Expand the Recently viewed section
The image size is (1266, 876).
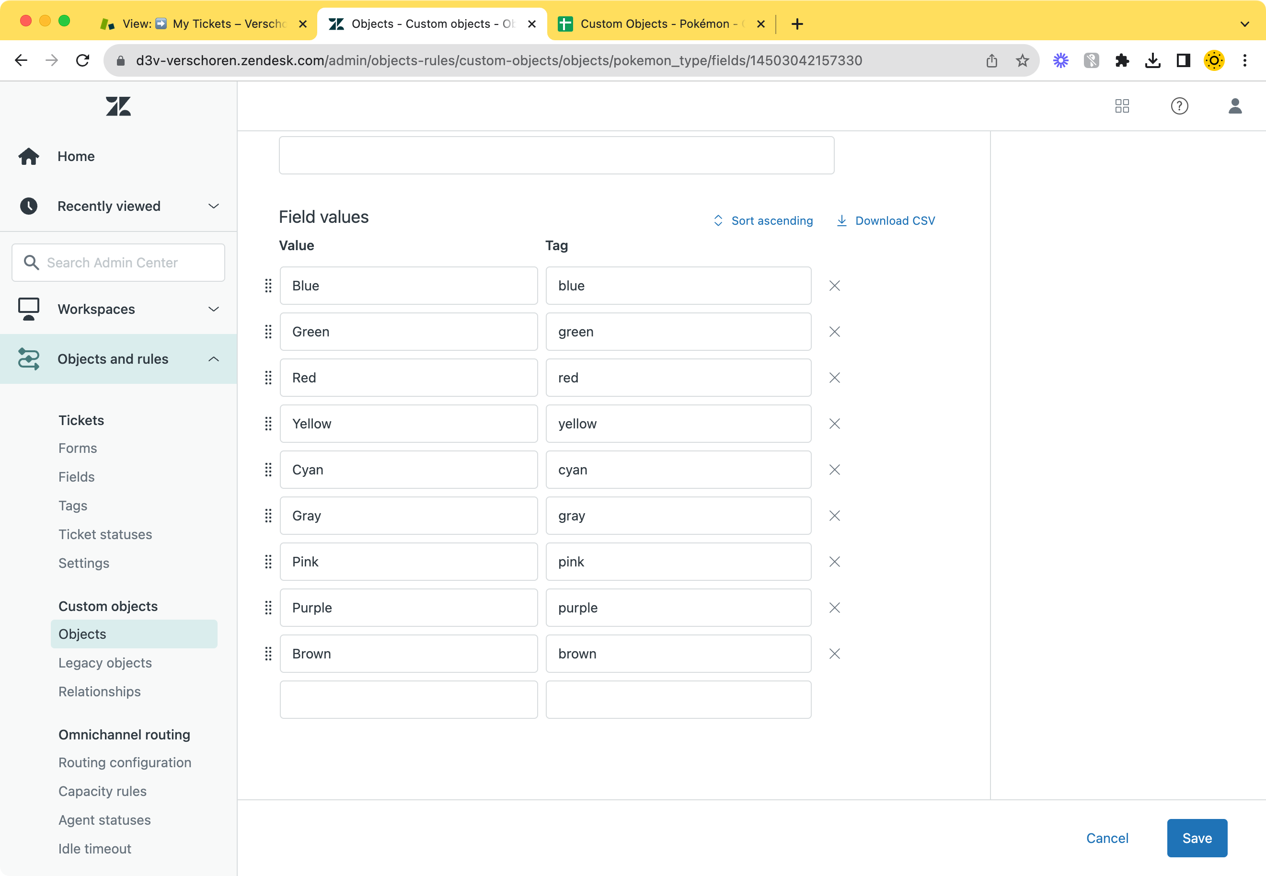pos(213,206)
